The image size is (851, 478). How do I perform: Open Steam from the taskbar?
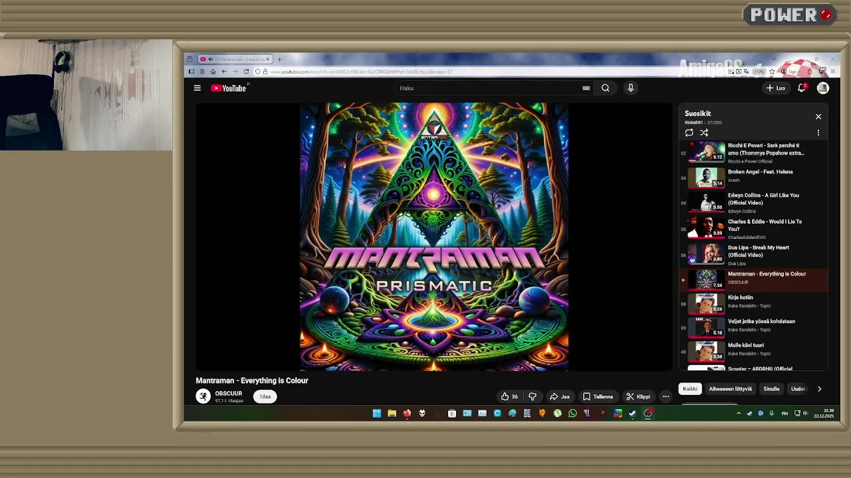[x=632, y=414]
